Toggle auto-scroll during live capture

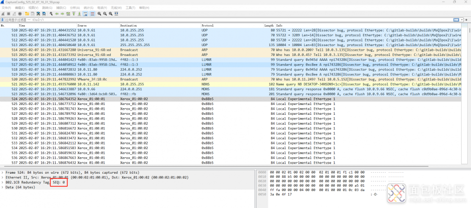click(85, 14)
